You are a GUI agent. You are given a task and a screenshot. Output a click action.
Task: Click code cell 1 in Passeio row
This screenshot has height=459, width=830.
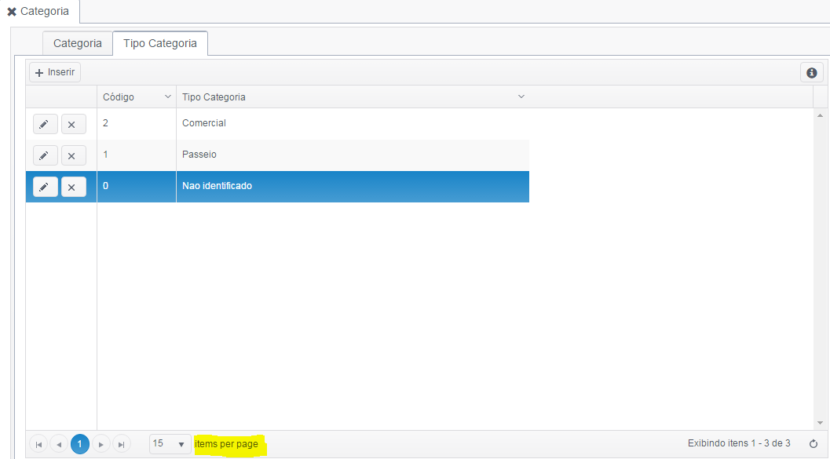(137, 155)
